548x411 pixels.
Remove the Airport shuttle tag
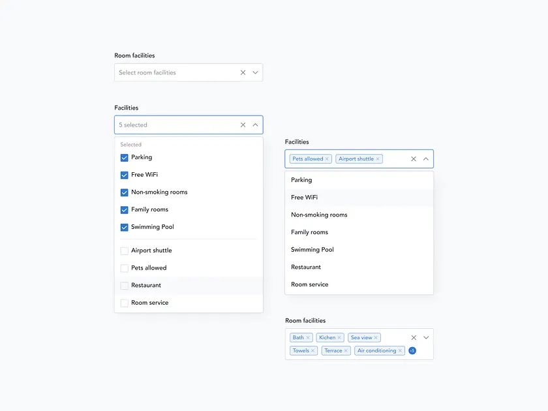click(x=378, y=159)
